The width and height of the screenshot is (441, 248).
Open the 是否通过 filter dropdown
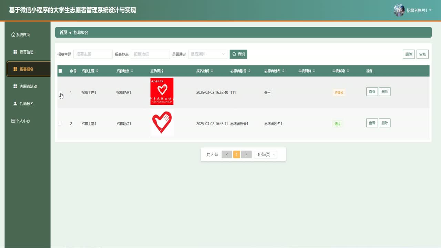click(208, 54)
